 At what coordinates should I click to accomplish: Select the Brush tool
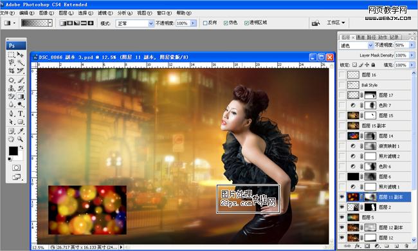[x=21, y=80]
